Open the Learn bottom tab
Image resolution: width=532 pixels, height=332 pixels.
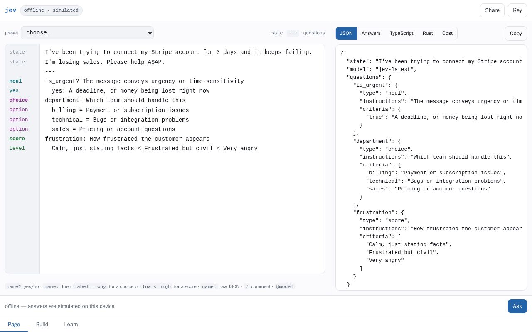click(71, 325)
